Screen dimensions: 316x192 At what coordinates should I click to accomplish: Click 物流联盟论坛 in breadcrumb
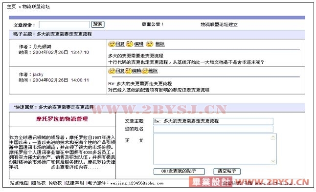pos(36,7)
